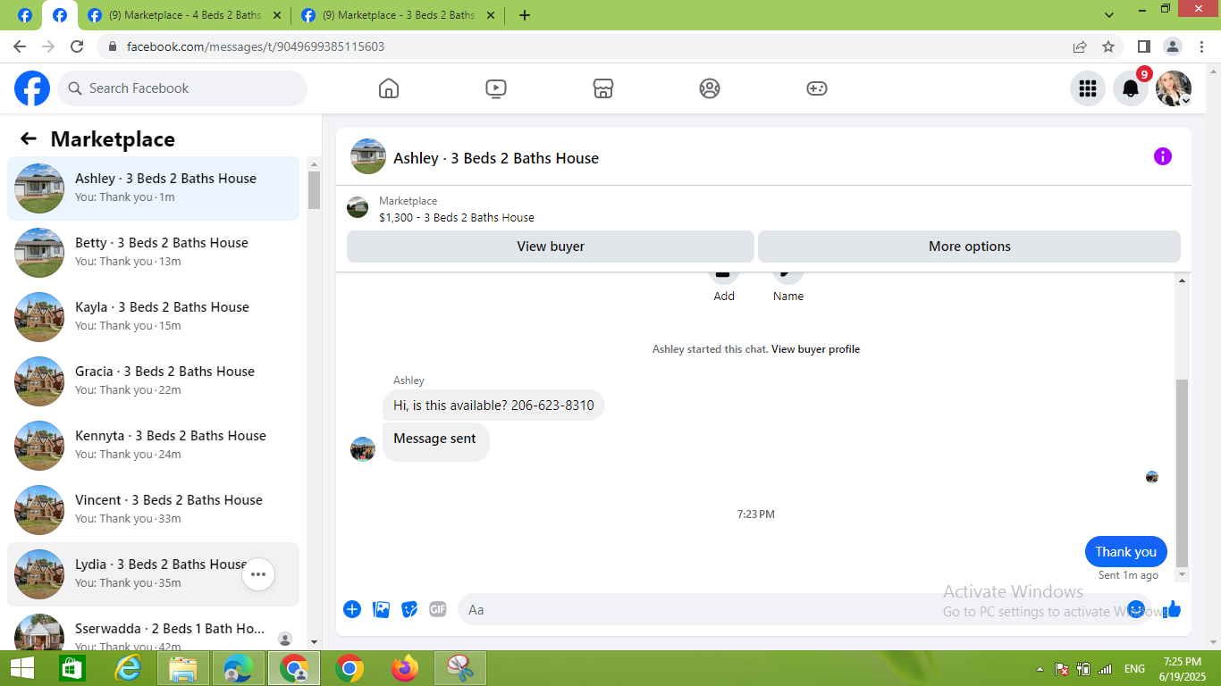The height and width of the screenshot is (686, 1221).
Task: Open the emoji picker in the composer
Action: point(1136,609)
